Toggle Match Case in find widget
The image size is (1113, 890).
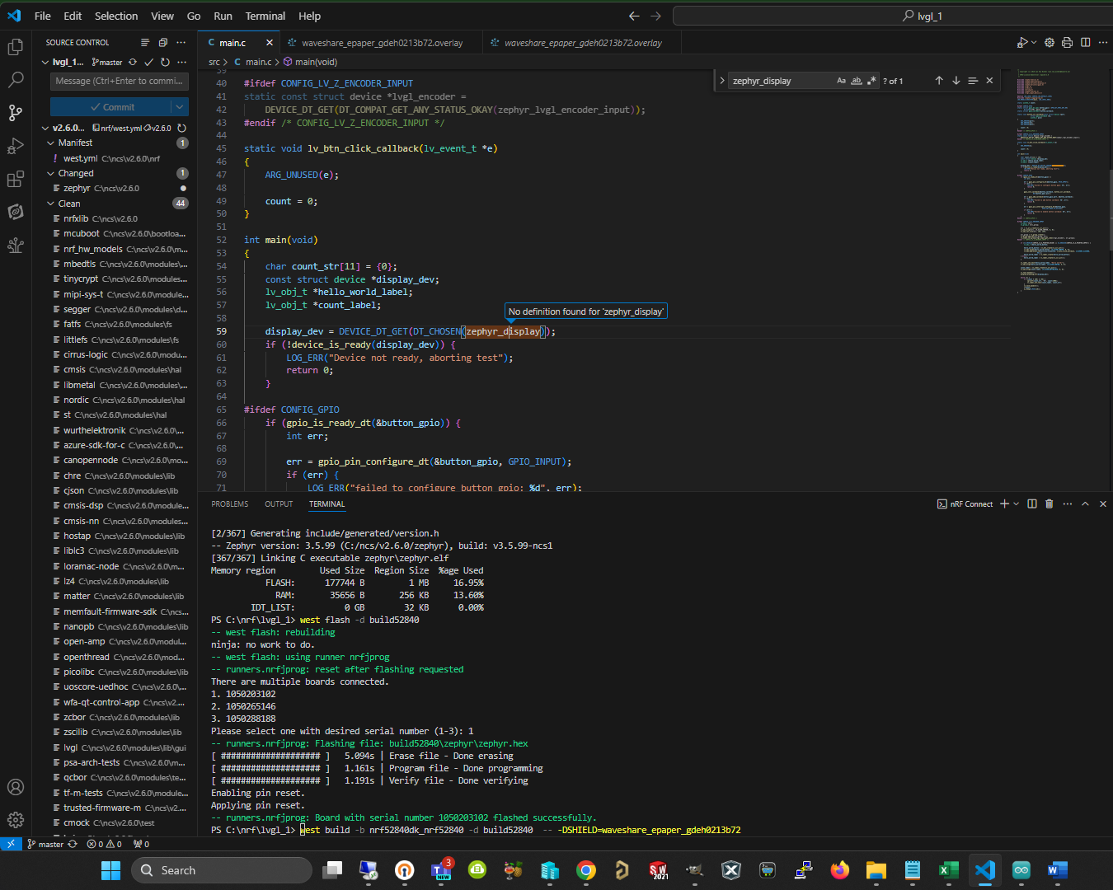(841, 80)
